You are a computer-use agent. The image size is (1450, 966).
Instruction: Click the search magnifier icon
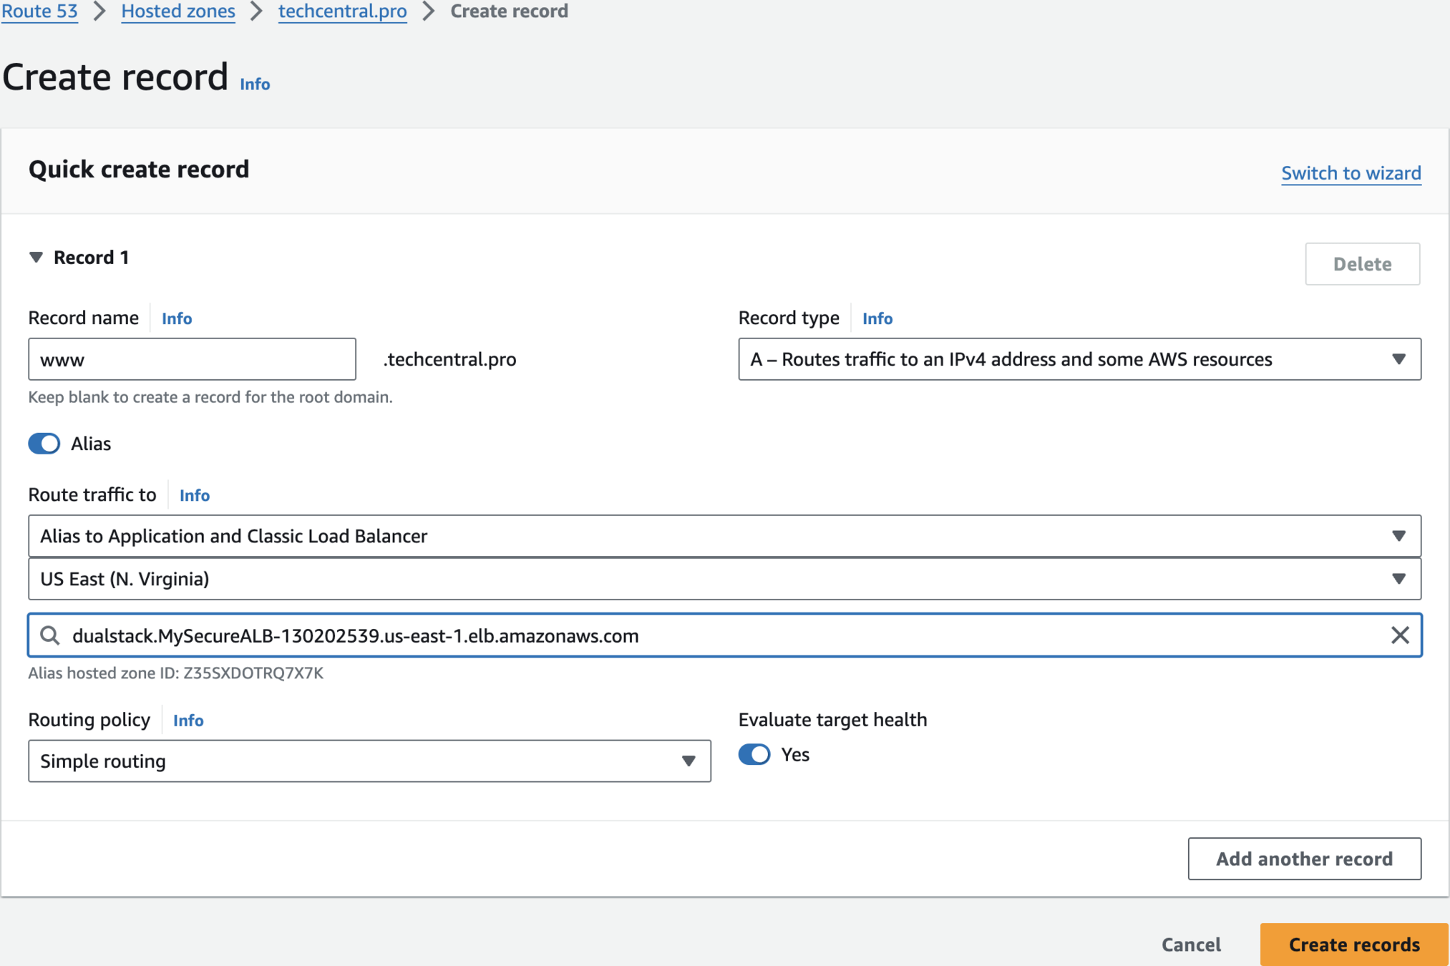(x=49, y=635)
